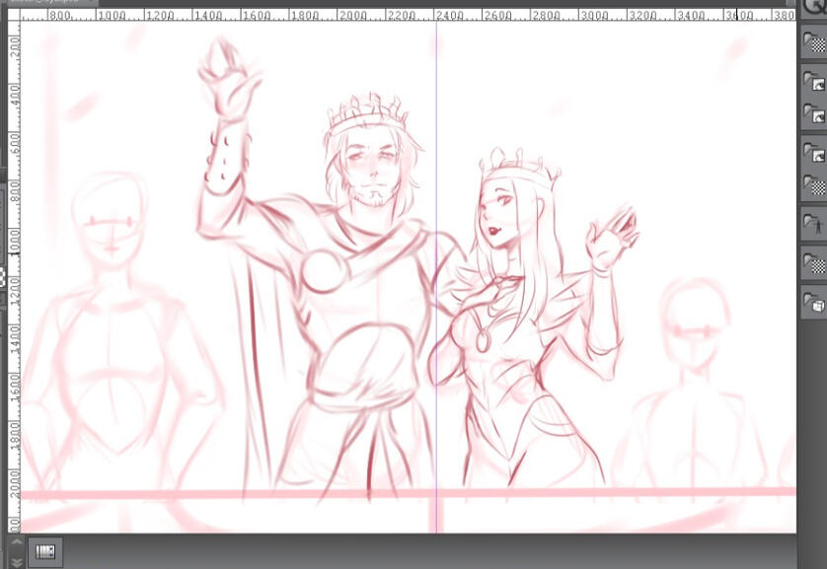Screen dimensions: 827x569
Task: Open the second swirl-pattern material folder icon
Action: [814, 115]
